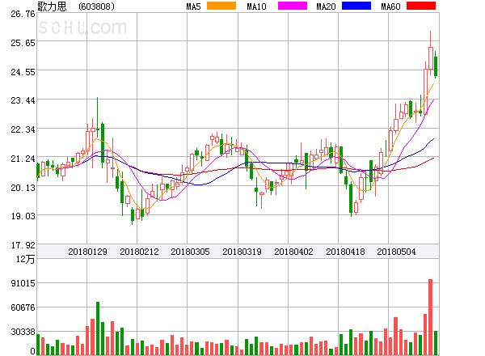The image size is (485, 356).
Task: Click the 21.24 price axis label
Action: click(23, 159)
